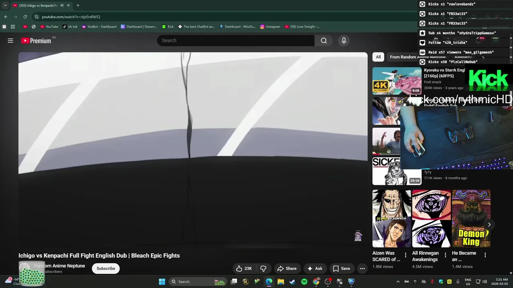Image resolution: width=513 pixels, height=288 pixels.
Task: Dislike the video with thumbs down
Action: click(x=264, y=268)
